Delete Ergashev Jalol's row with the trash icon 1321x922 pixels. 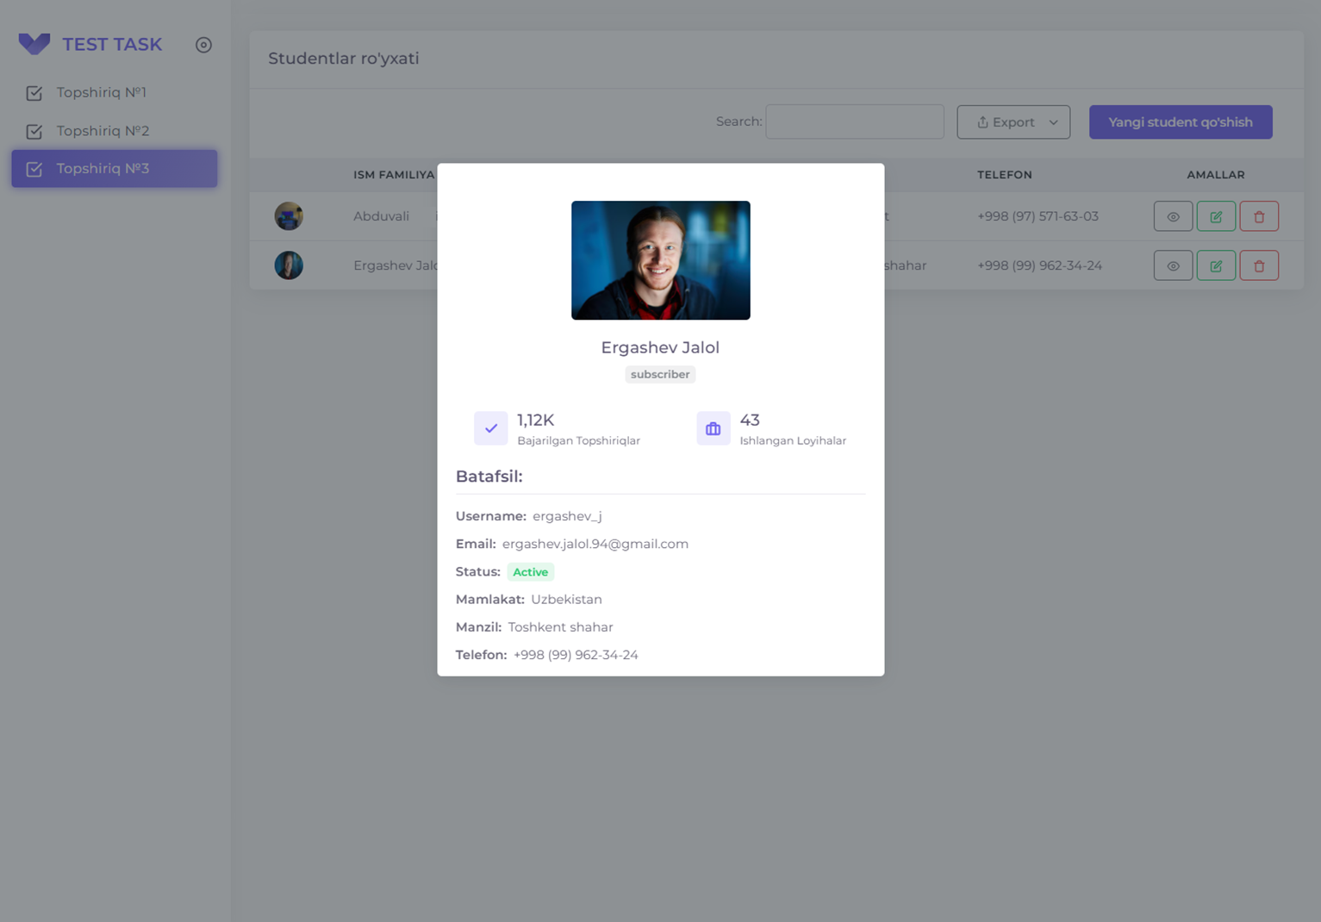(1259, 265)
